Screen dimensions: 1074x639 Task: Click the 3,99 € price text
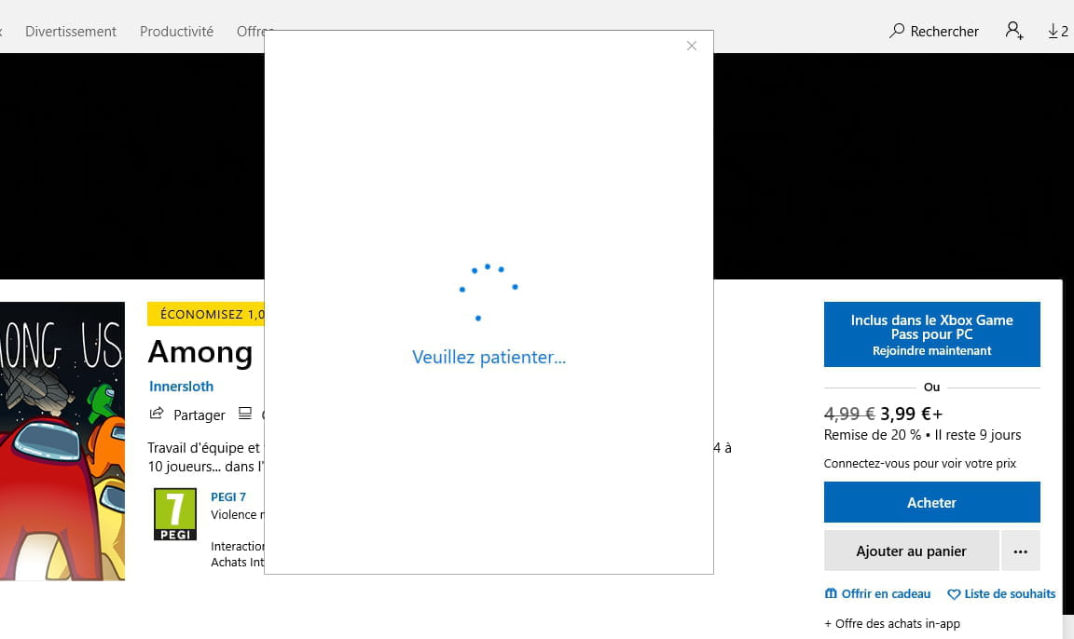click(x=911, y=414)
